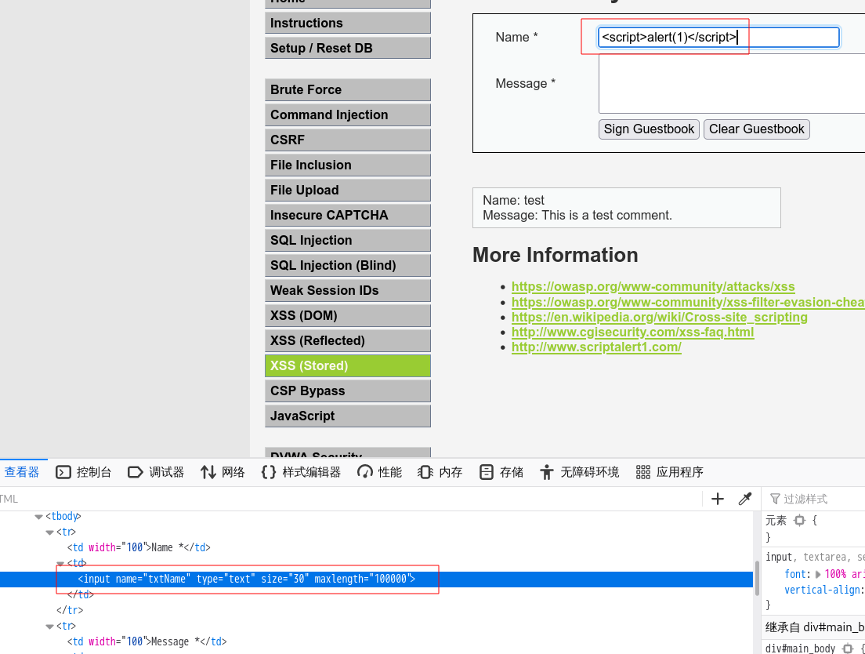Collapse the tr node above the Message cell
This screenshot has height=654, width=865.
[x=49, y=627]
